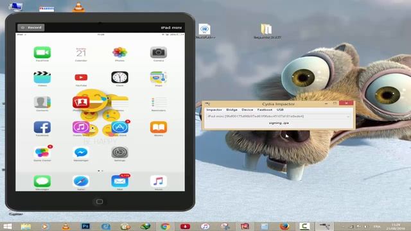Select the yellow folder on the desktop
411x231 pixels.
tap(267, 29)
